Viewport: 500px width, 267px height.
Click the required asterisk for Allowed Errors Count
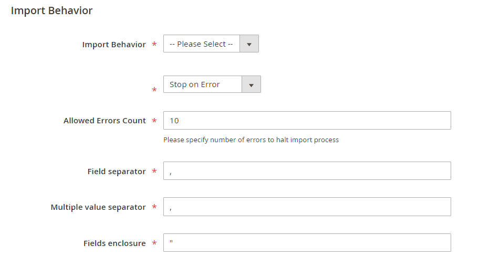click(x=154, y=121)
